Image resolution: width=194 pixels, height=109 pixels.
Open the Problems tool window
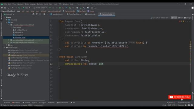point(16,103)
